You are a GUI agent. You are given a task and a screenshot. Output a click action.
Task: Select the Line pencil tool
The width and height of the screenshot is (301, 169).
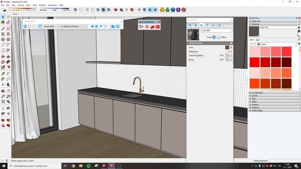coord(3,29)
